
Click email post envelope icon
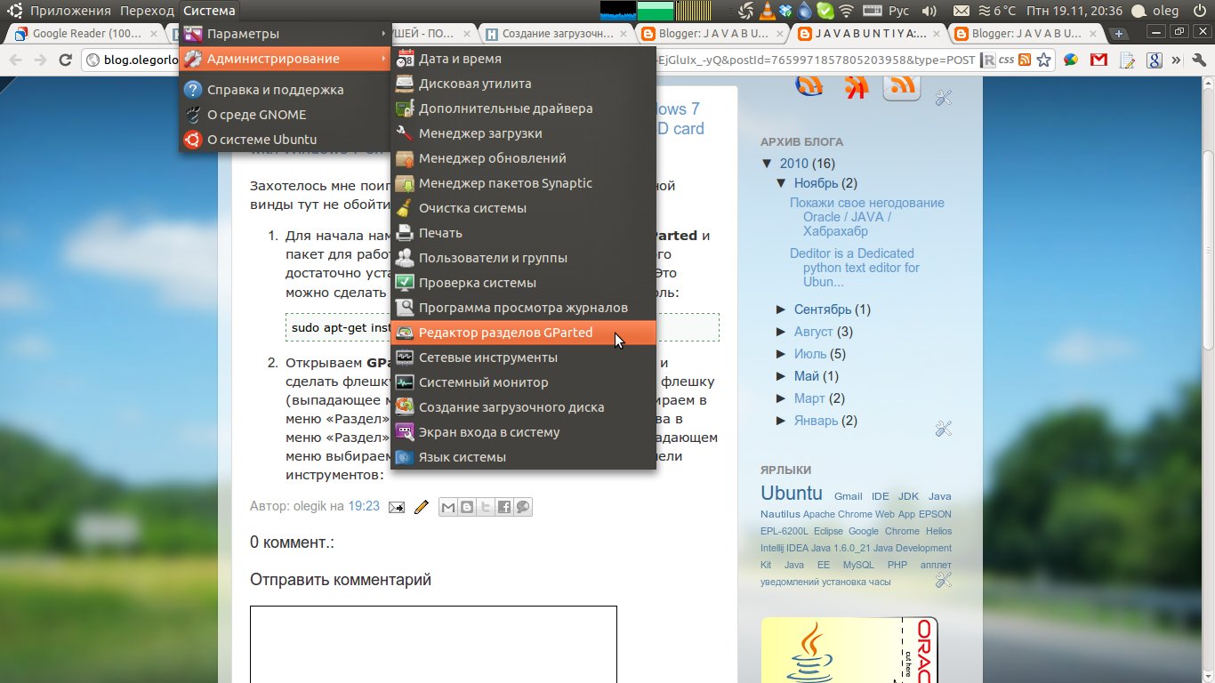(x=397, y=507)
